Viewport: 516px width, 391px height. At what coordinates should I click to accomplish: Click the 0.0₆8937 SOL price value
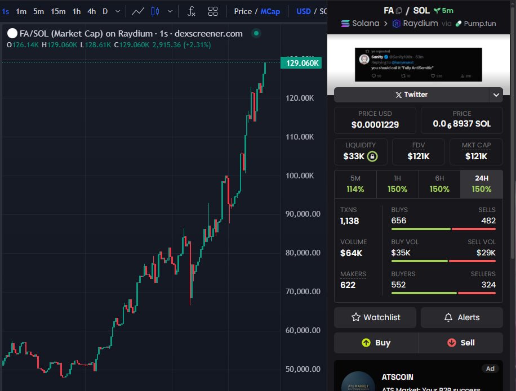coord(462,124)
